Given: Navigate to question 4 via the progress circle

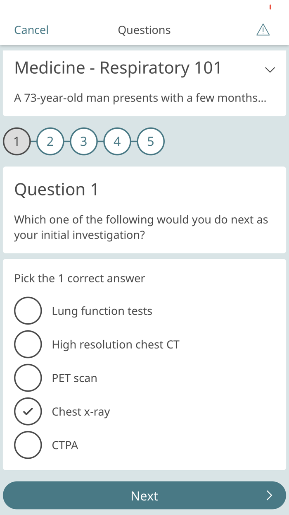Looking at the screenshot, I should [x=117, y=141].
